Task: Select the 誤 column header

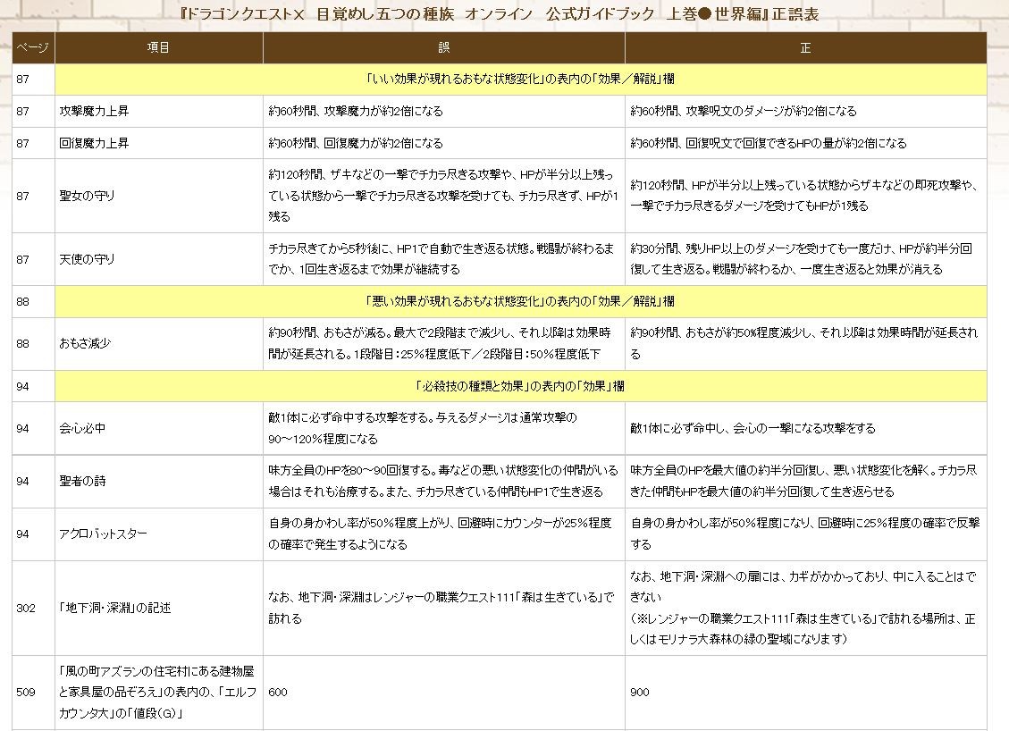Action: coord(444,47)
